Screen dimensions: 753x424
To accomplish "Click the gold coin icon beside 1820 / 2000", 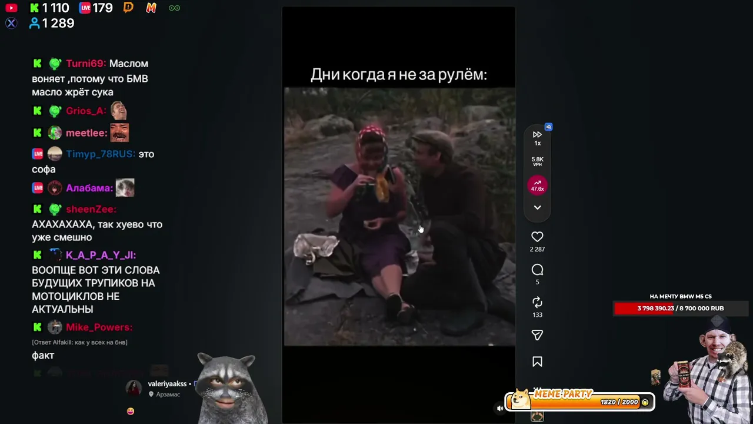I will [x=645, y=402].
